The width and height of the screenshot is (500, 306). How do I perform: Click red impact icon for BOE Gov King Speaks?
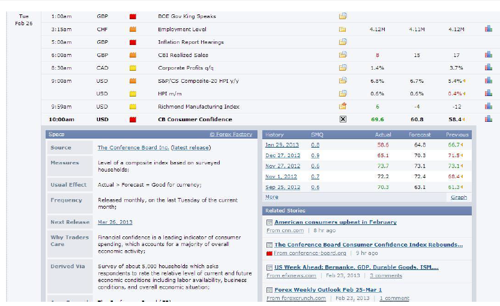(133, 16)
